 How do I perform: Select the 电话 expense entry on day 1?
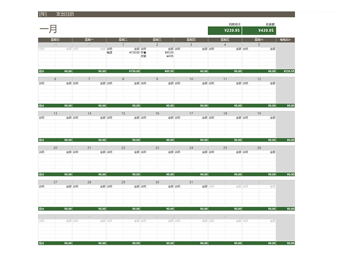point(109,52)
